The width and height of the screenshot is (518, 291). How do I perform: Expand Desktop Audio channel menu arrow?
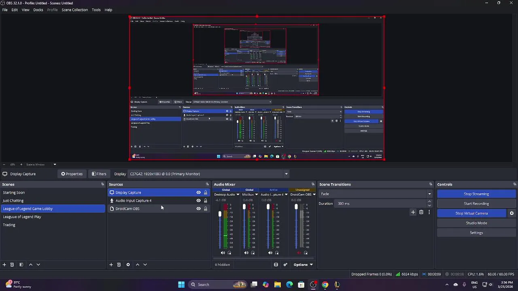click(238, 194)
